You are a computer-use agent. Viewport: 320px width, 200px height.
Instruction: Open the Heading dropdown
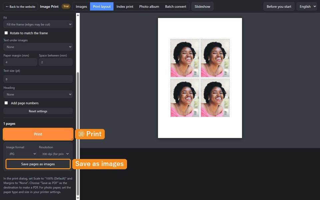(38, 94)
